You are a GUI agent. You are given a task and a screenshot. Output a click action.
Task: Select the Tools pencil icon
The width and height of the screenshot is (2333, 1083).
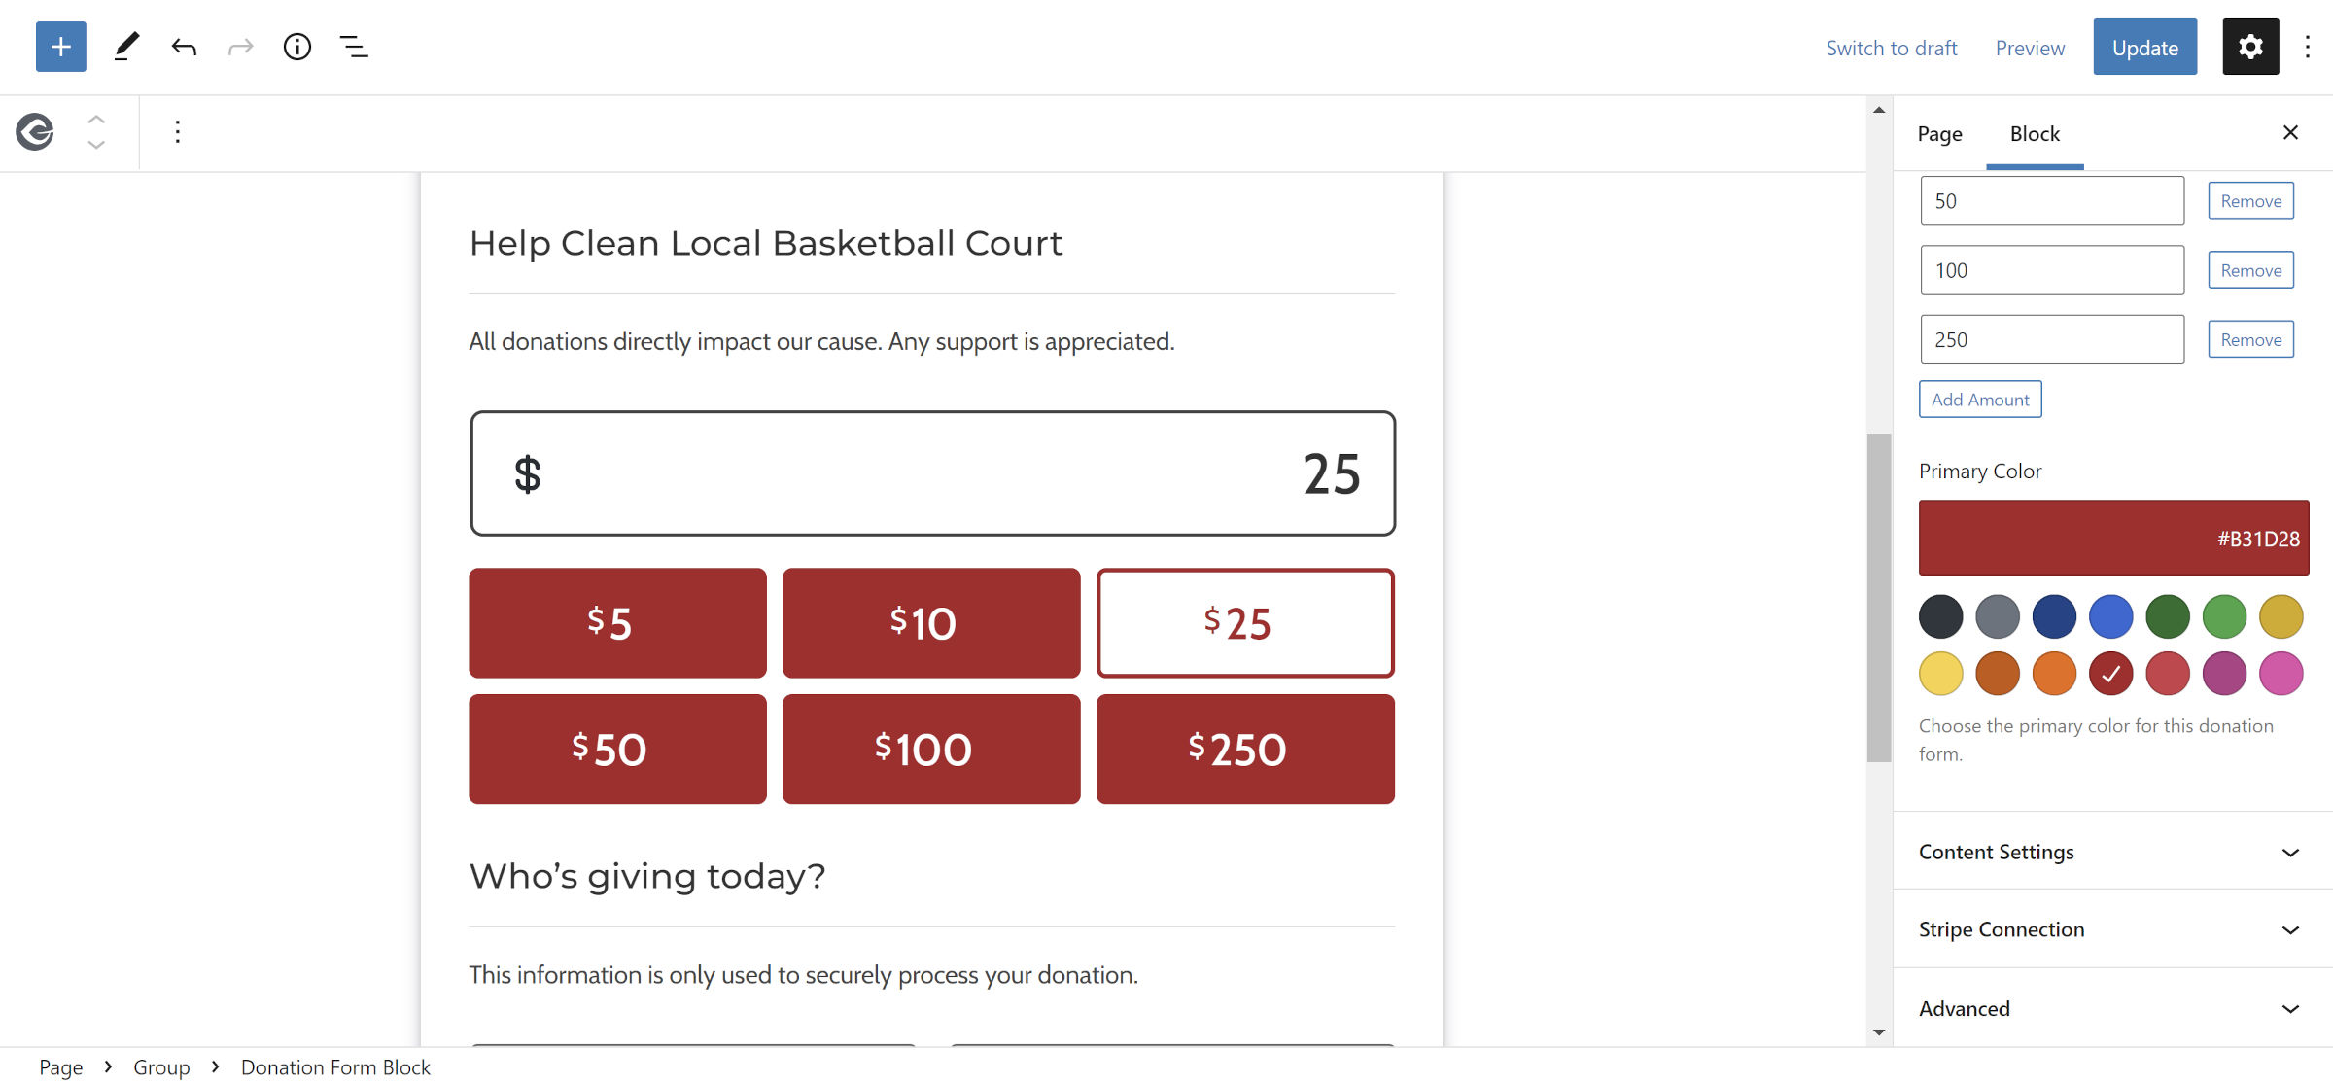126,47
